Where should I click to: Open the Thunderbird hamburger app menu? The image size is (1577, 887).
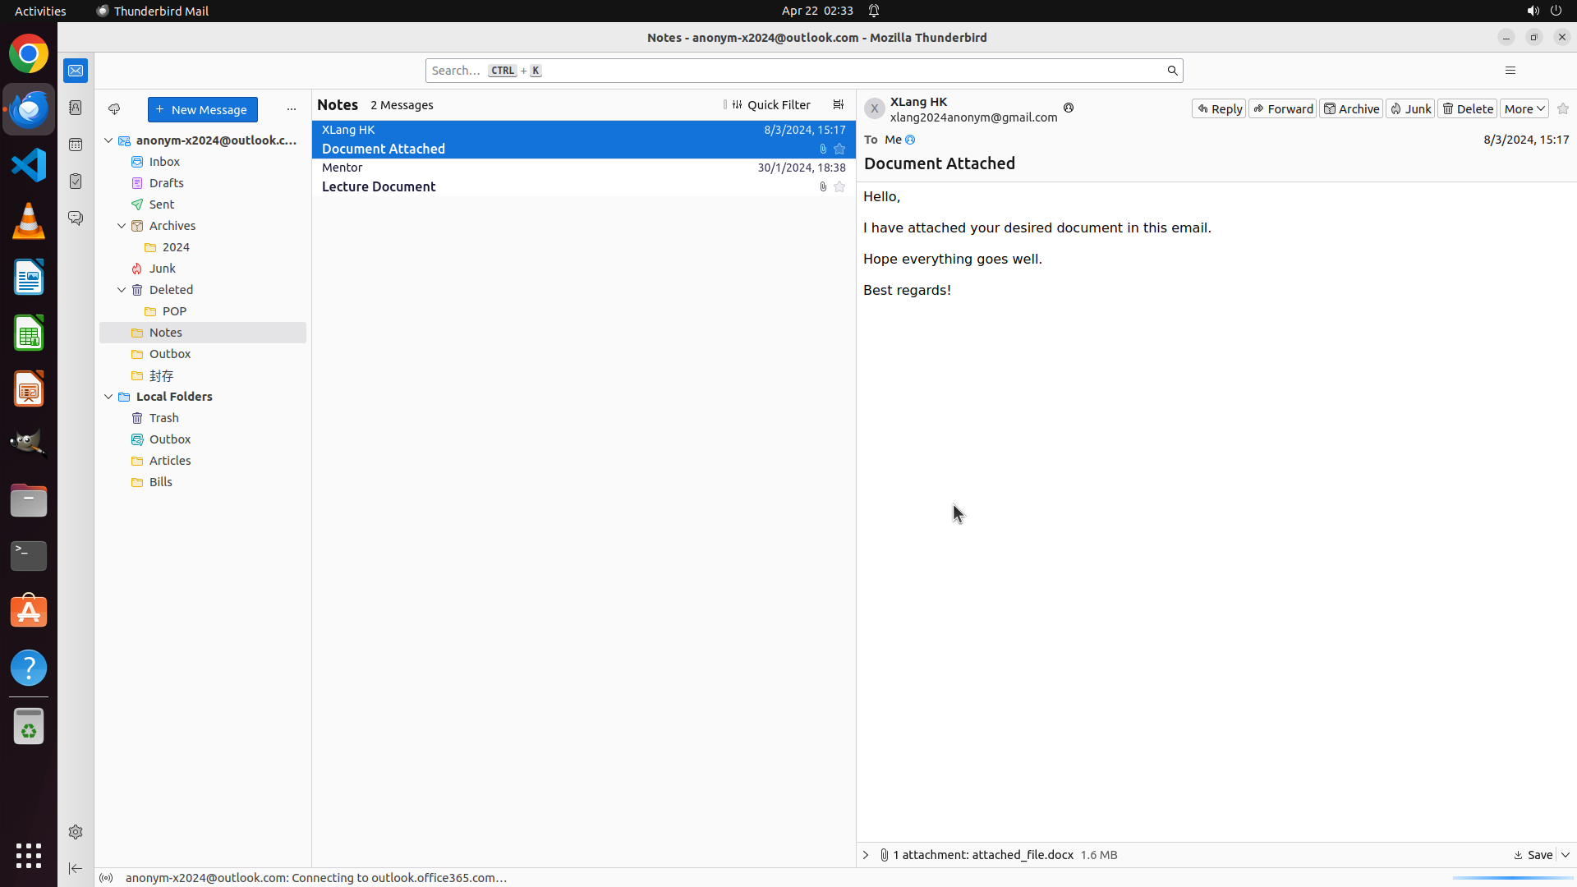click(x=1510, y=71)
